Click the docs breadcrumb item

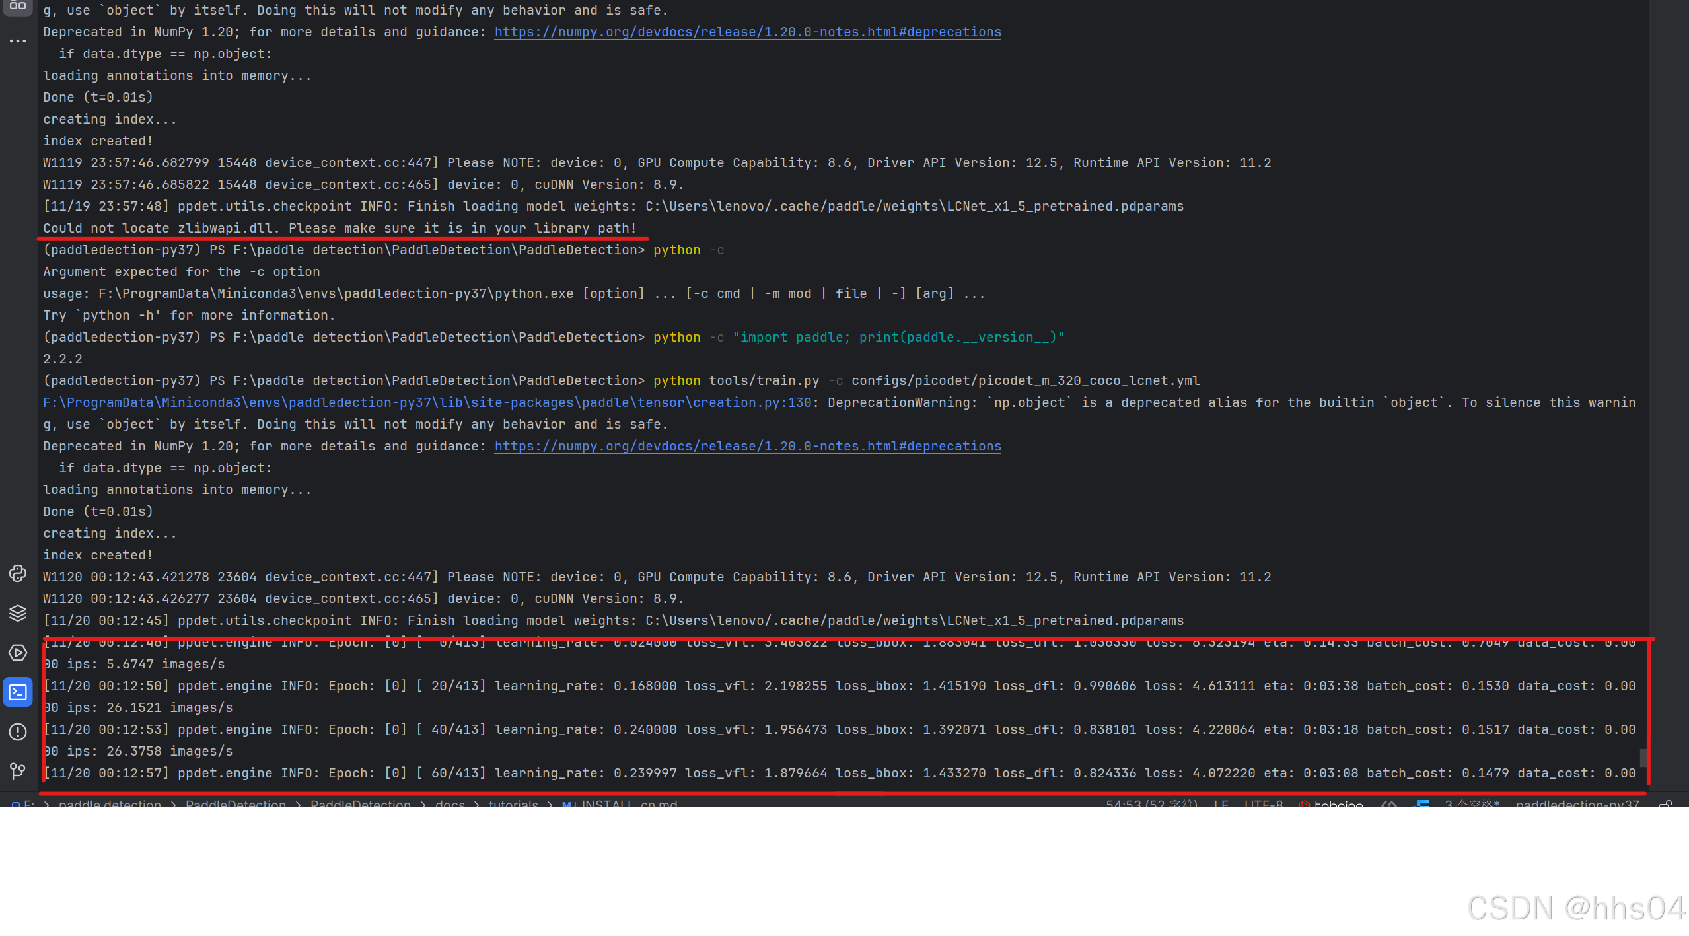point(450,803)
